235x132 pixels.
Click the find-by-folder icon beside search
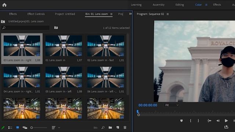click(x=56, y=27)
